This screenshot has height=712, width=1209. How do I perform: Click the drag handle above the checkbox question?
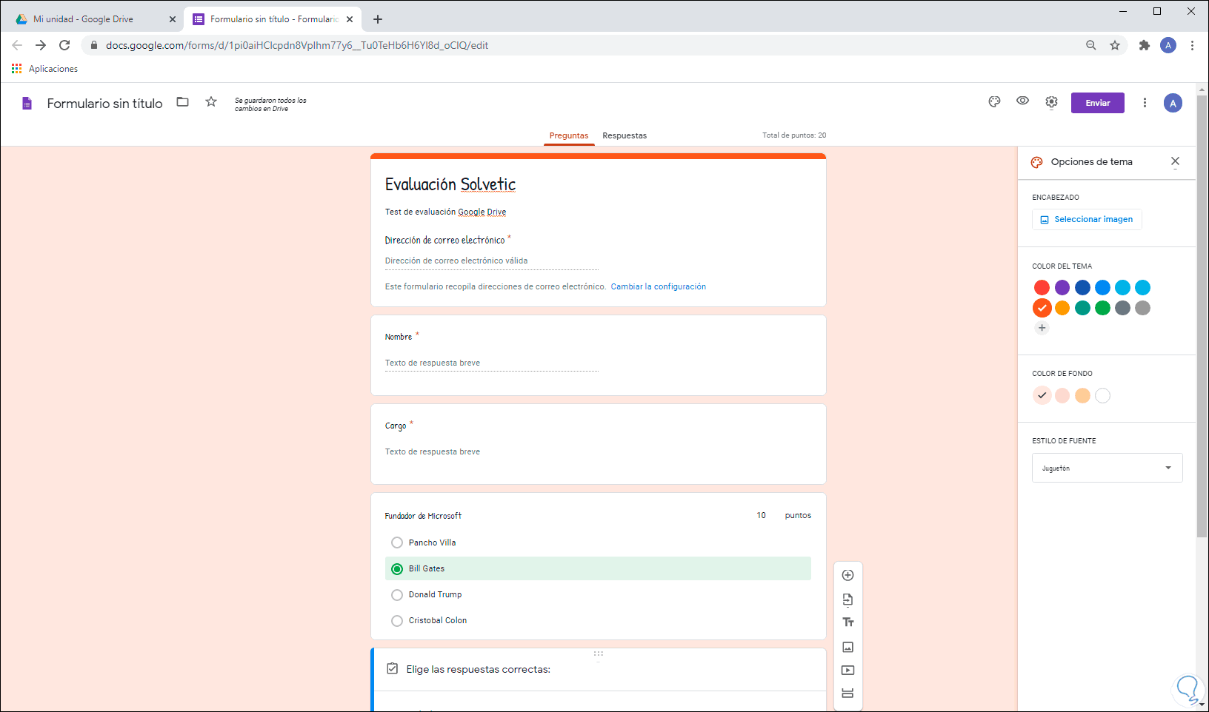coord(599,654)
